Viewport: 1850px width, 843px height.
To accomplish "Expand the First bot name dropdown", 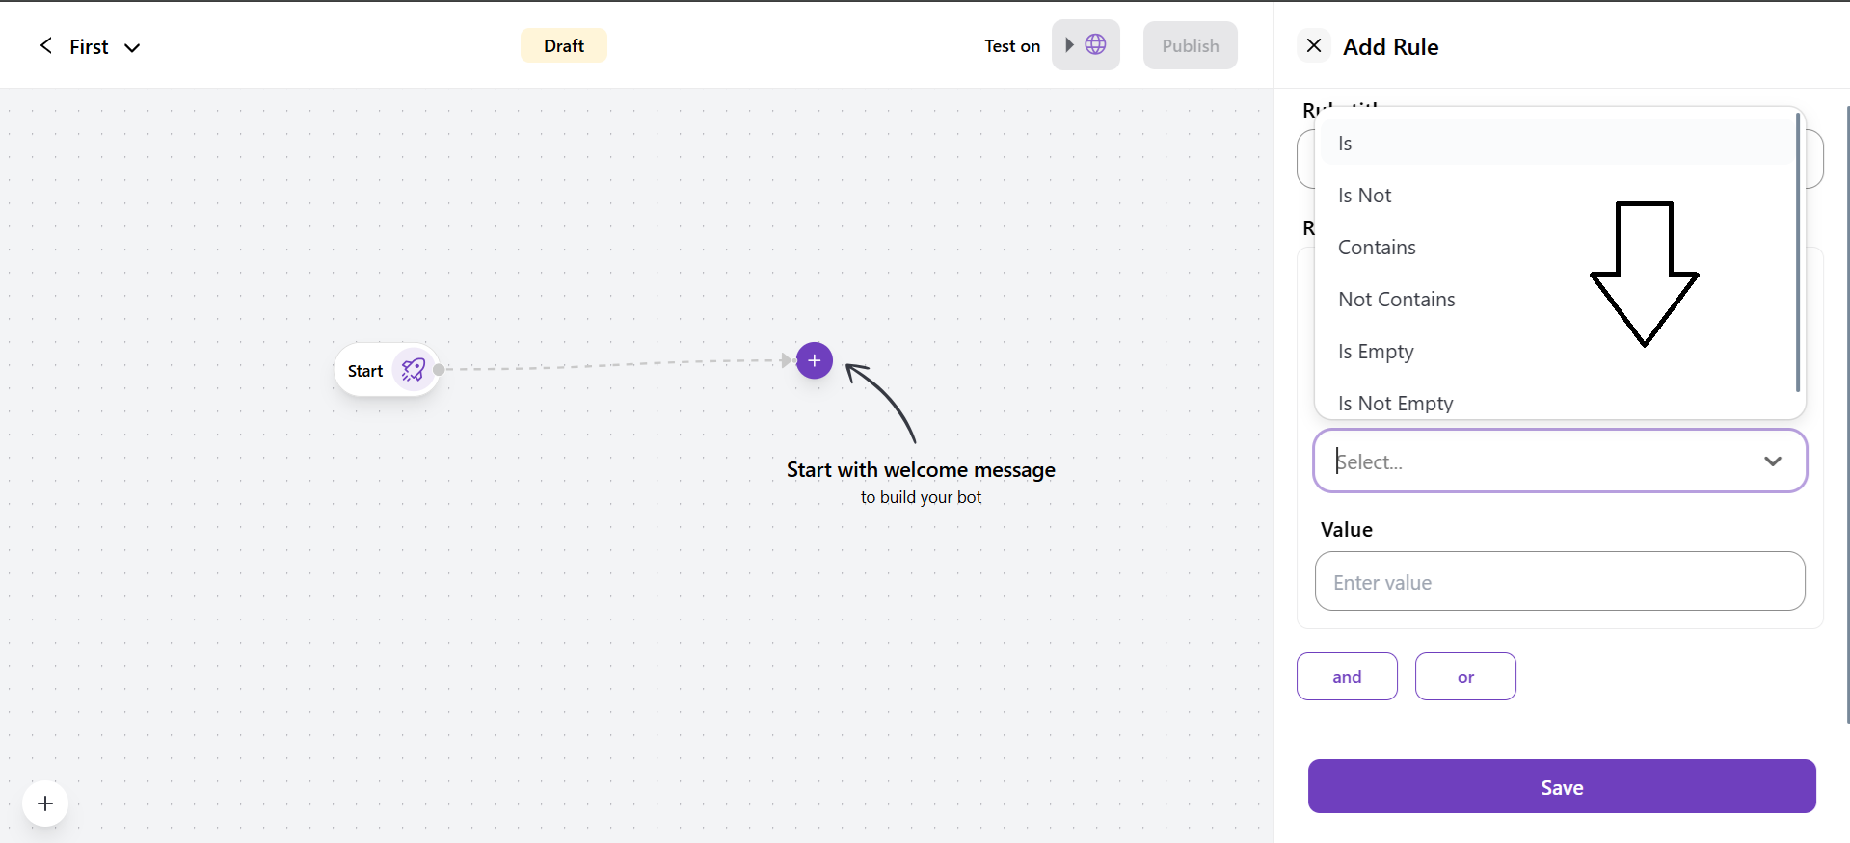I will 132,47.
